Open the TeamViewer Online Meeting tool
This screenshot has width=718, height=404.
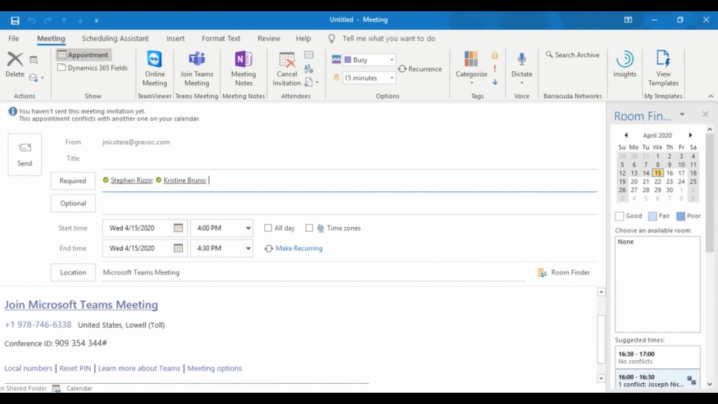click(x=154, y=59)
